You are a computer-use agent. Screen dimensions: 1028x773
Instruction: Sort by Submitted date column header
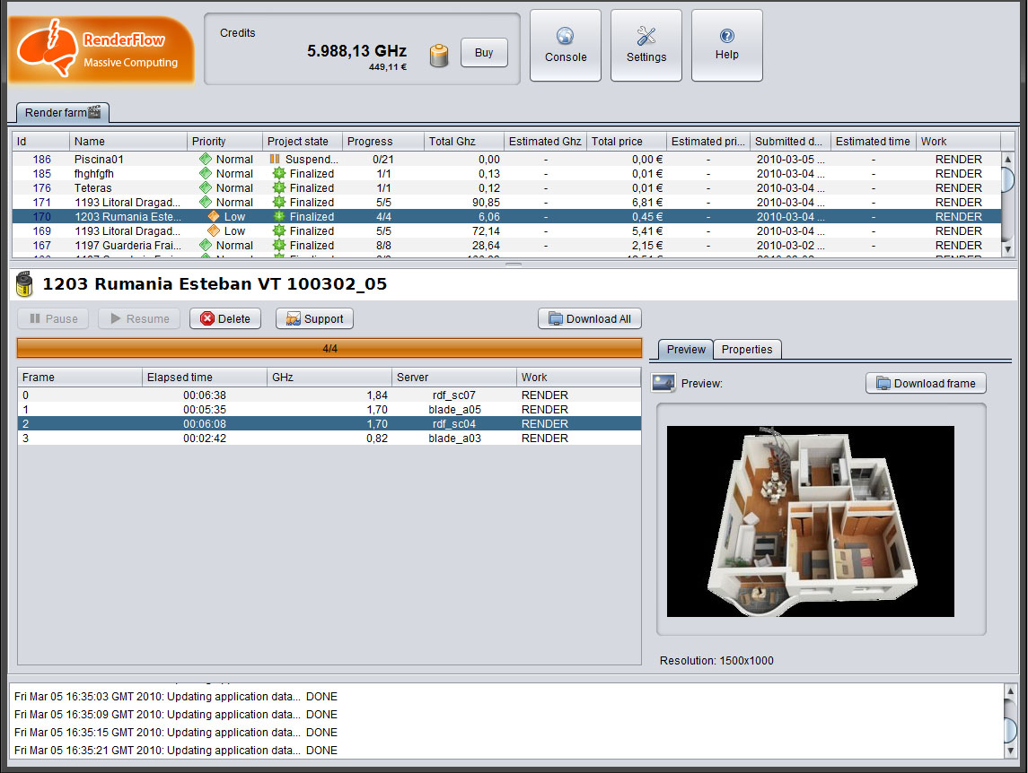click(x=790, y=141)
